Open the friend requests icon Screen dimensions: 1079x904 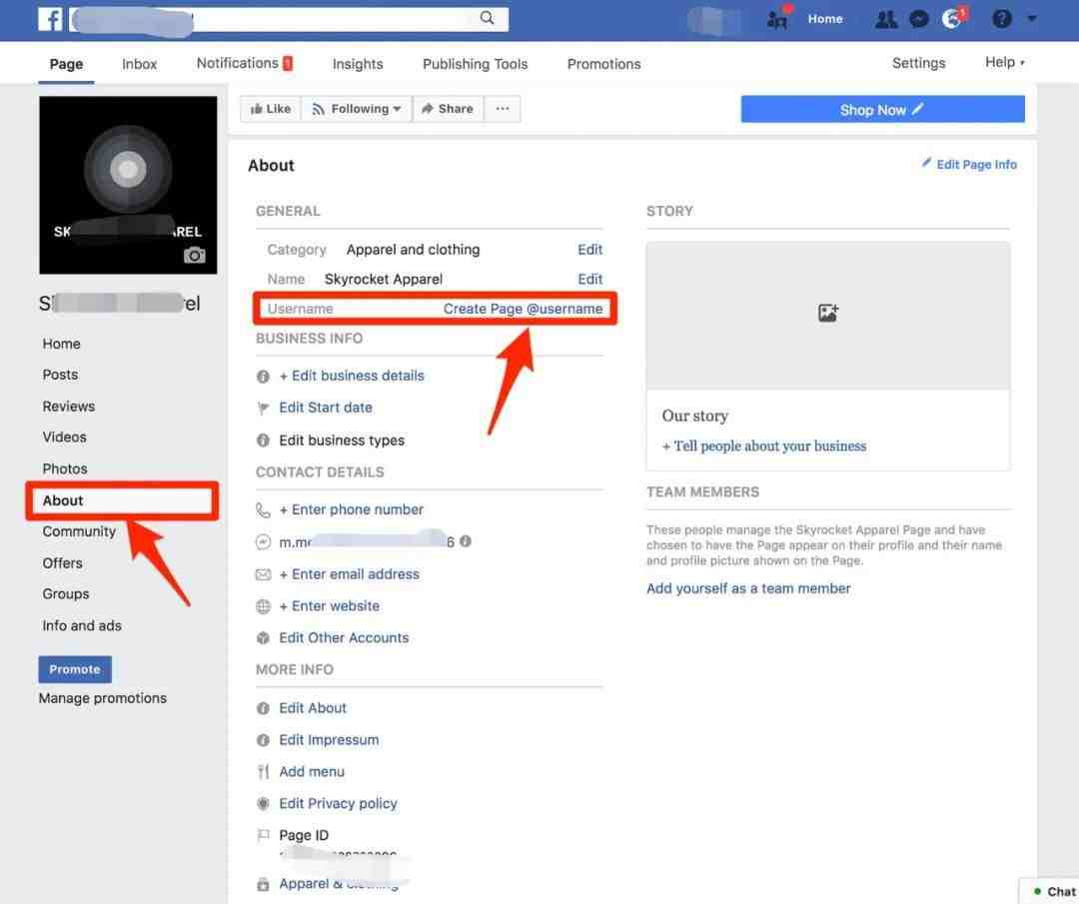pos(885,19)
